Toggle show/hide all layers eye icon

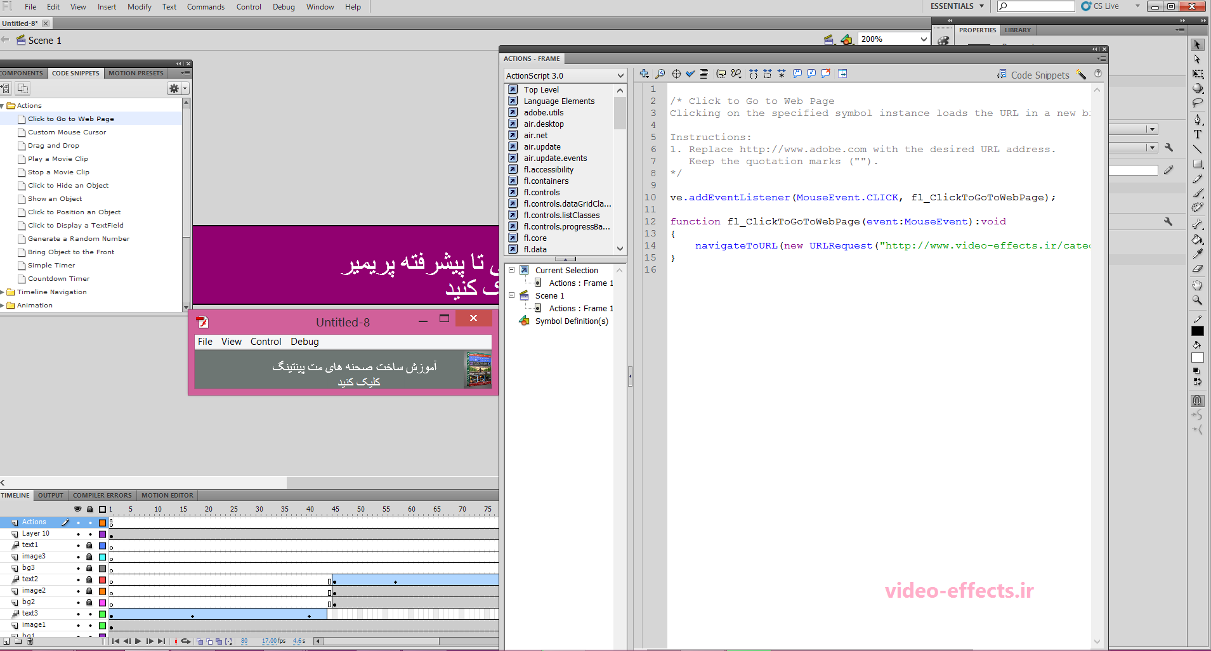[77, 509]
